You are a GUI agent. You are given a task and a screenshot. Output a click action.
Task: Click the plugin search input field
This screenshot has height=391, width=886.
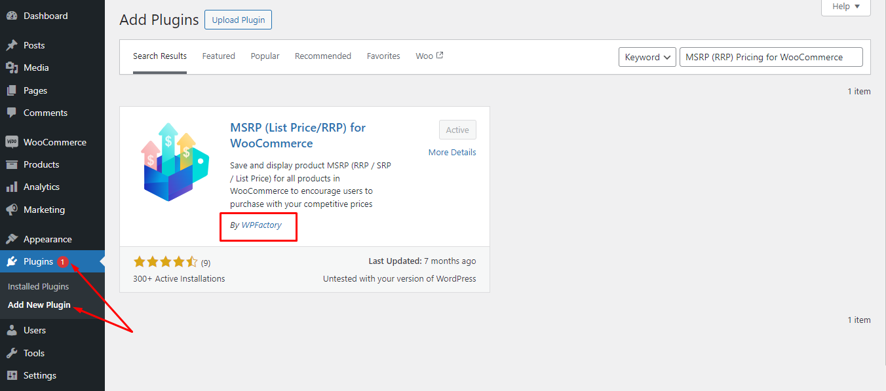771,57
